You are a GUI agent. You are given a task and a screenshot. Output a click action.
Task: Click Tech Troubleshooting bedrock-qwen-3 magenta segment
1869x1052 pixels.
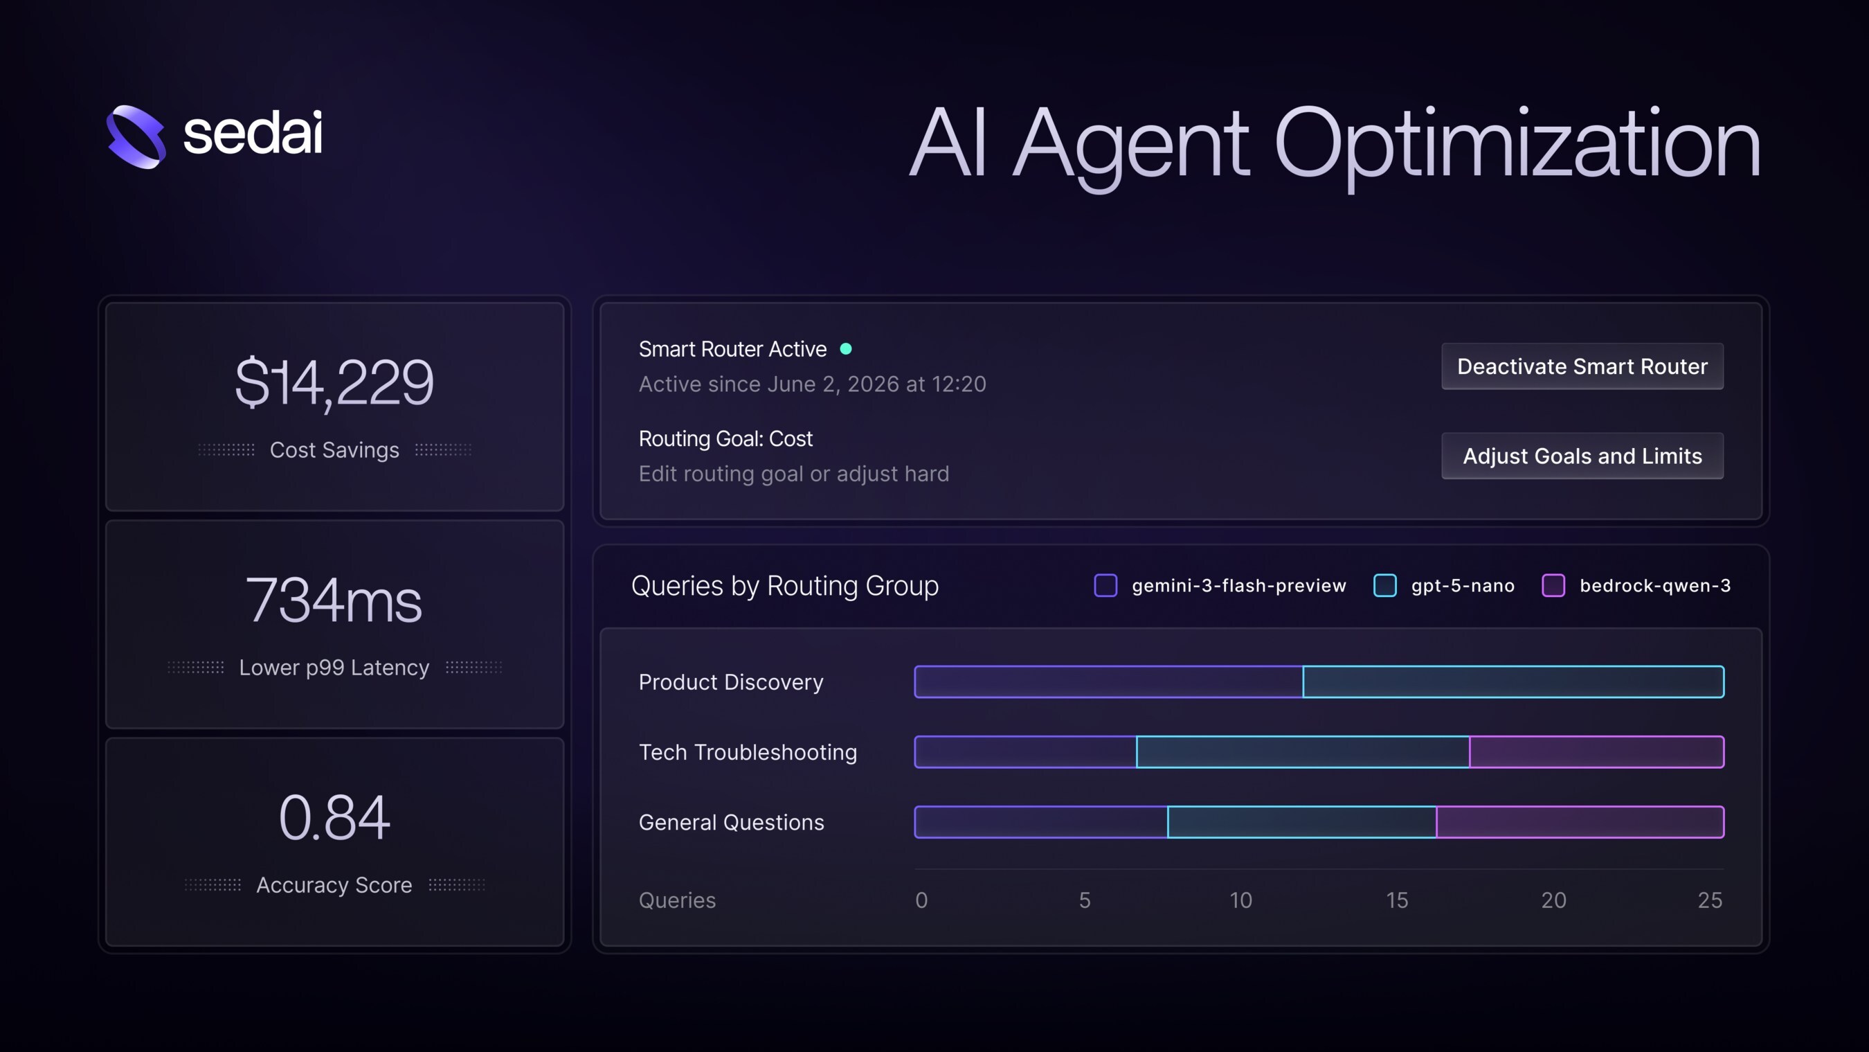click(1597, 751)
